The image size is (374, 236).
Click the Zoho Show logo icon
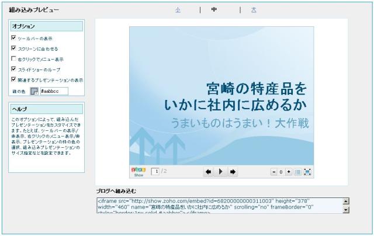tap(138, 171)
